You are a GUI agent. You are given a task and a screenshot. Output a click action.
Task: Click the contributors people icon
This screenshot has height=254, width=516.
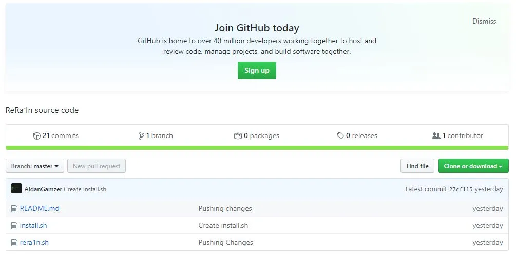[x=436, y=136]
